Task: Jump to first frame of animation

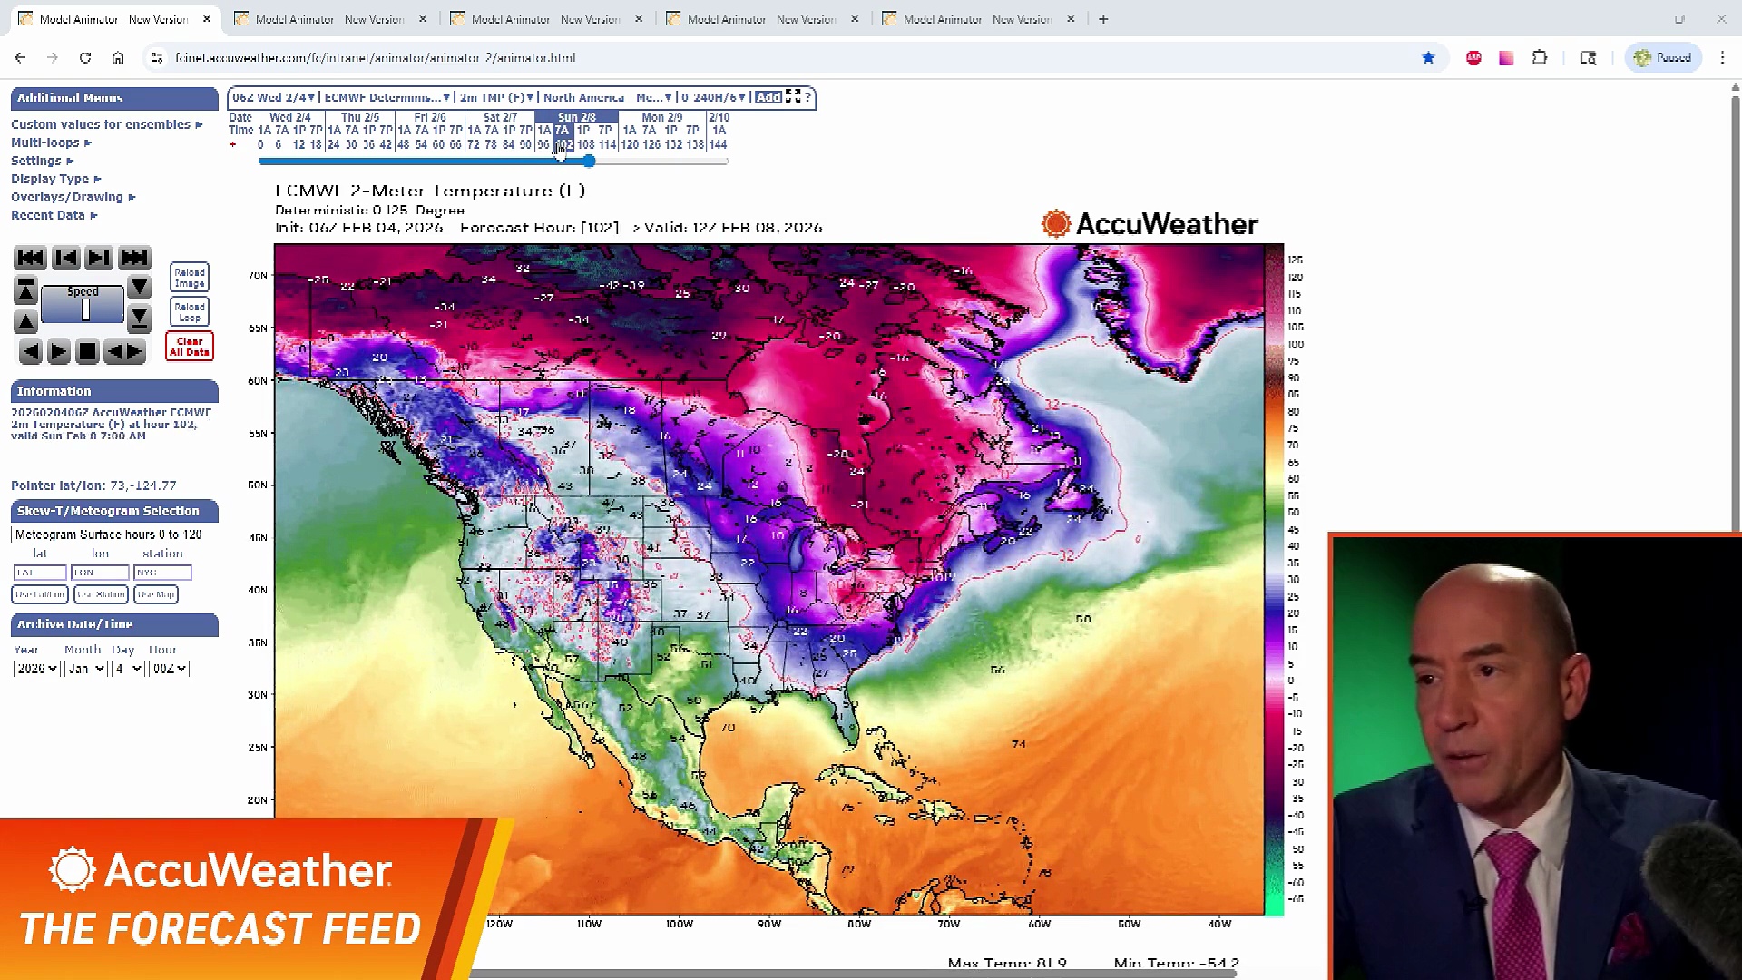Action: coord(30,259)
